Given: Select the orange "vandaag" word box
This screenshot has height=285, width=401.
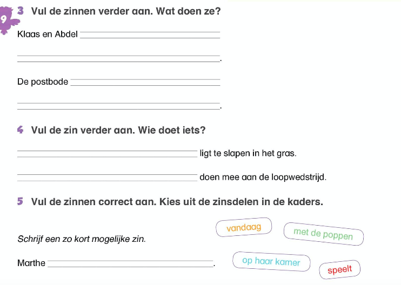Looking at the screenshot, I should pyautogui.click(x=244, y=228).
